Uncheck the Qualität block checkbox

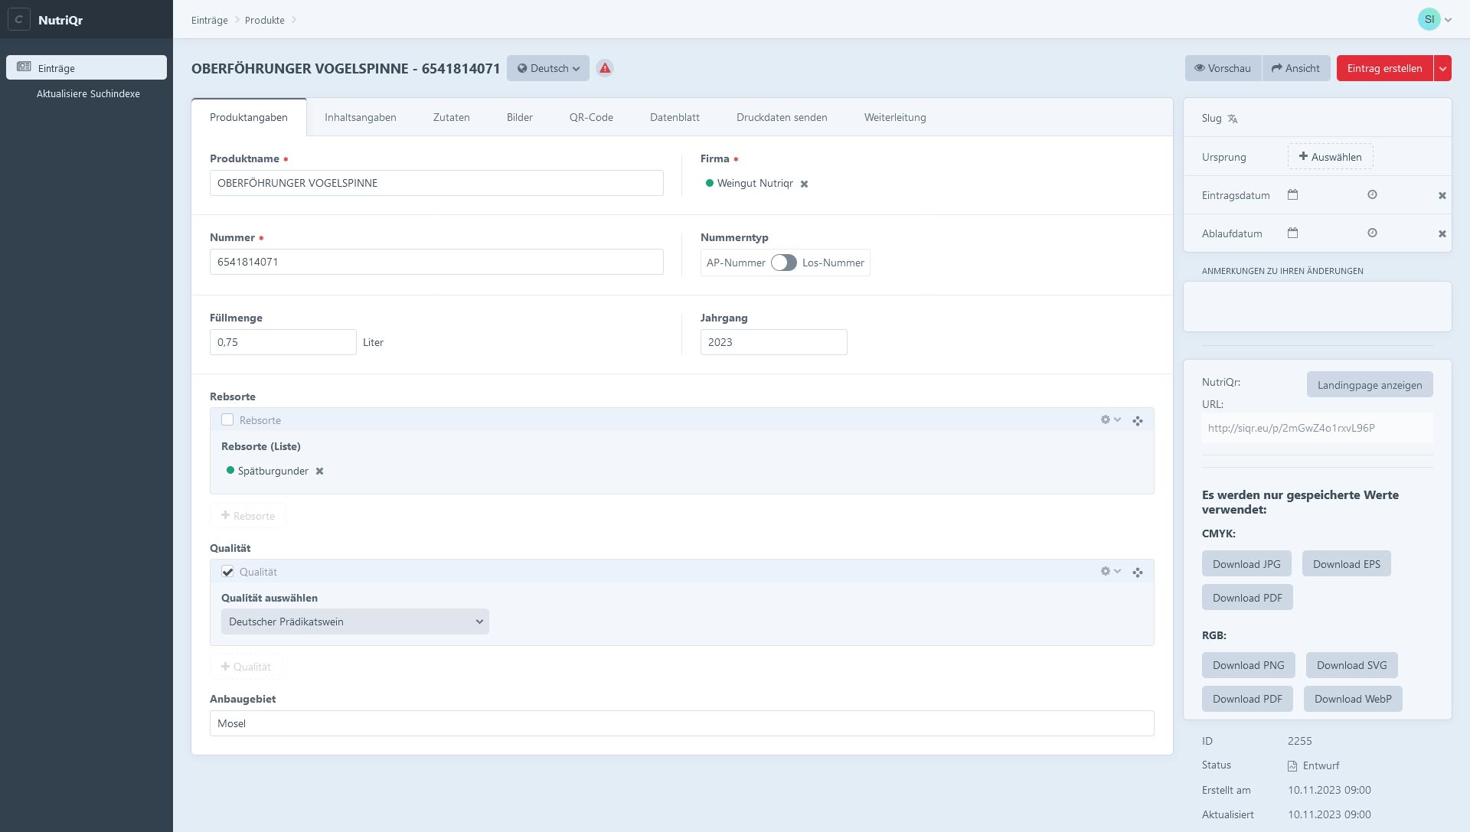(x=227, y=572)
